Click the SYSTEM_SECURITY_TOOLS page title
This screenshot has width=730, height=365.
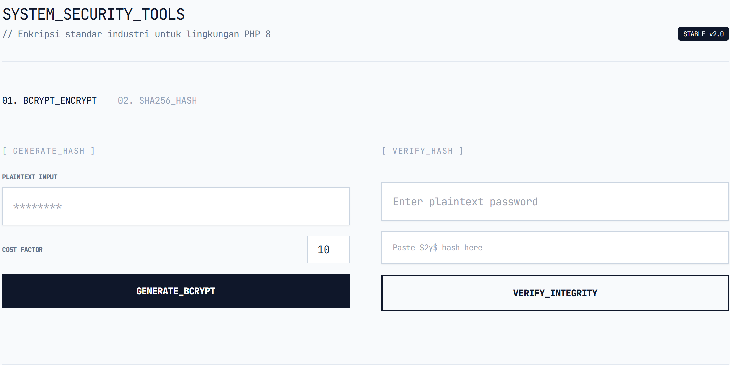coord(93,14)
